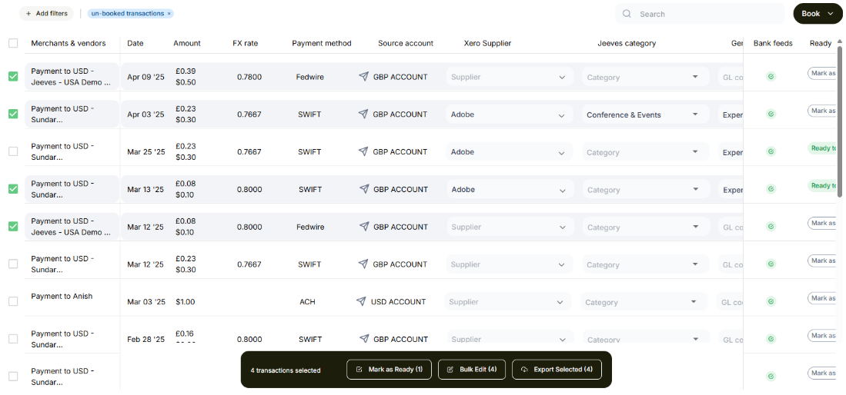Click bank feed status icon for Mar 25 row
Viewport: 846px width, 395px height.
click(x=771, y=152)
